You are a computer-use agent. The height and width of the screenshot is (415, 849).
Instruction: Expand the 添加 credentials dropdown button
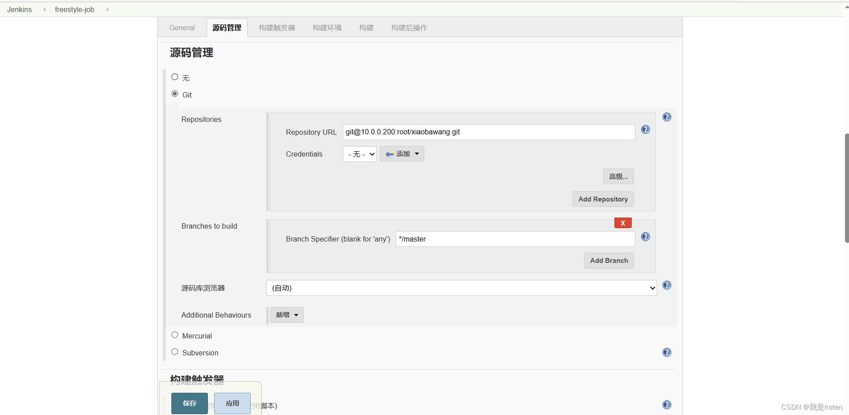pyautogui.click(x=402, y=154)
